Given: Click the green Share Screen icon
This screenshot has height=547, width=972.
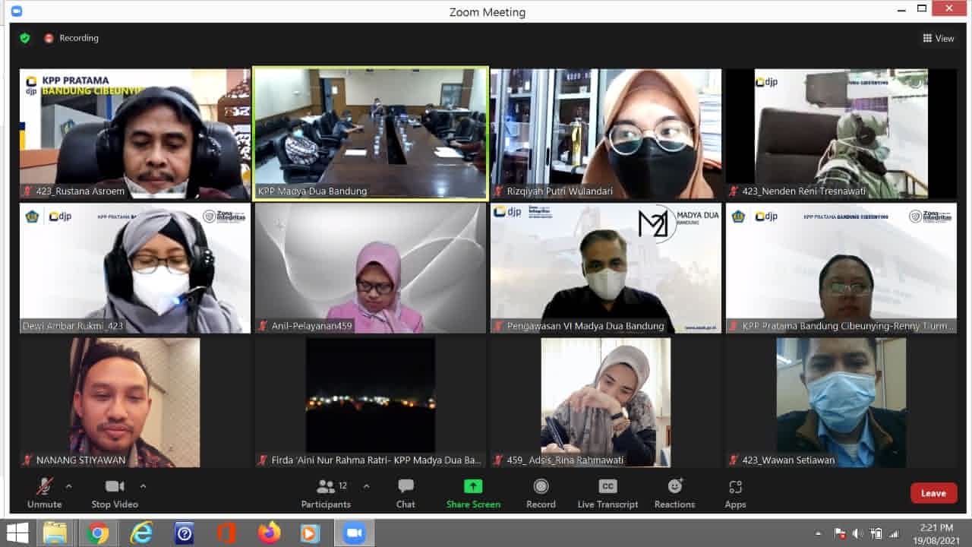Looking at the screenshot, I should point(473,487).
